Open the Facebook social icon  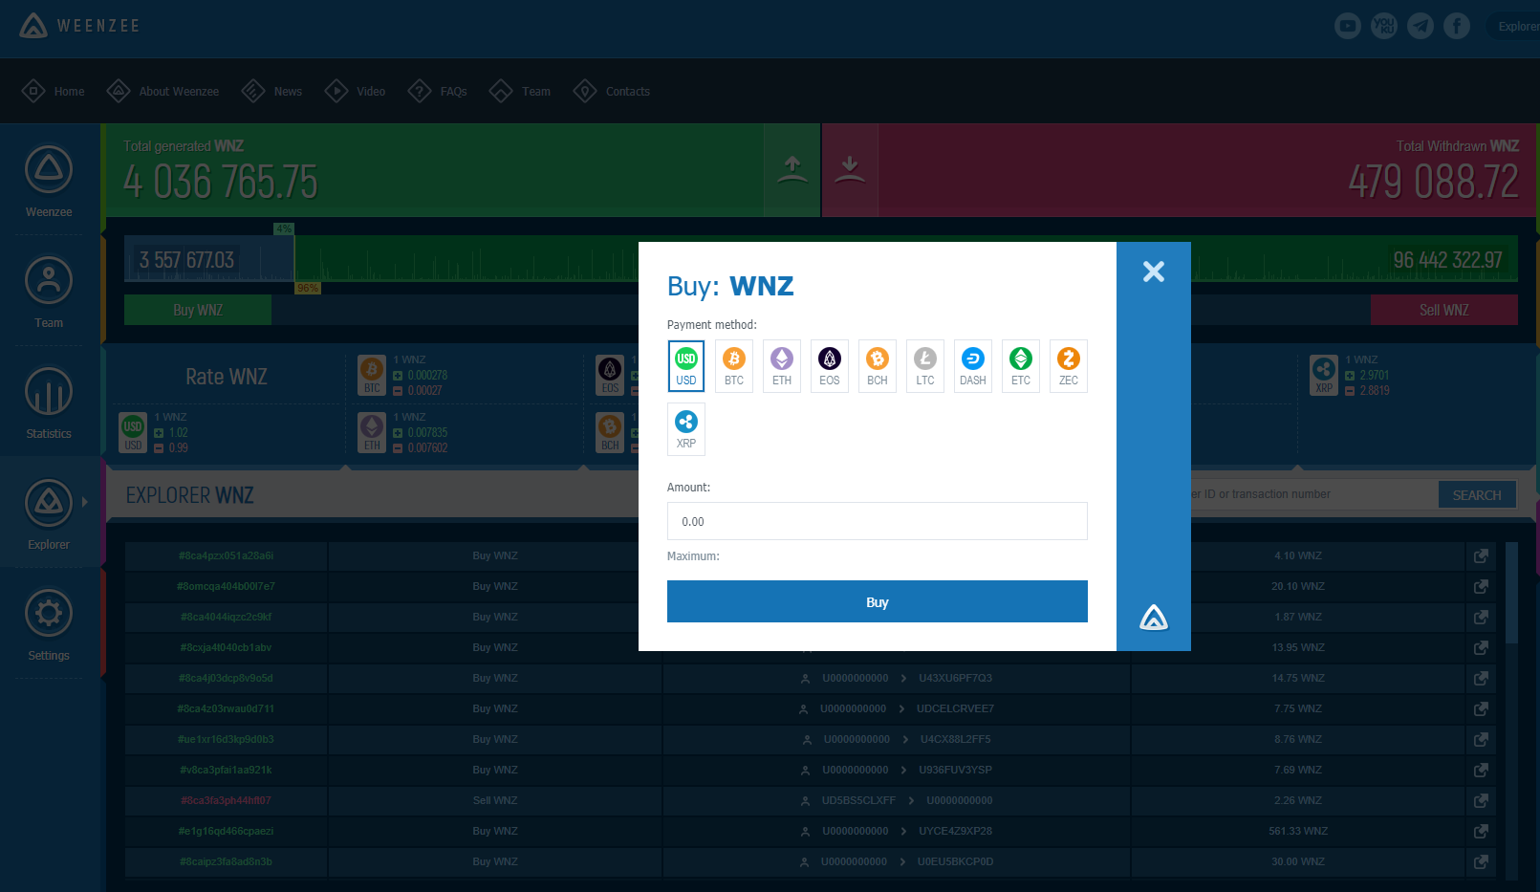pos(1457,26)
